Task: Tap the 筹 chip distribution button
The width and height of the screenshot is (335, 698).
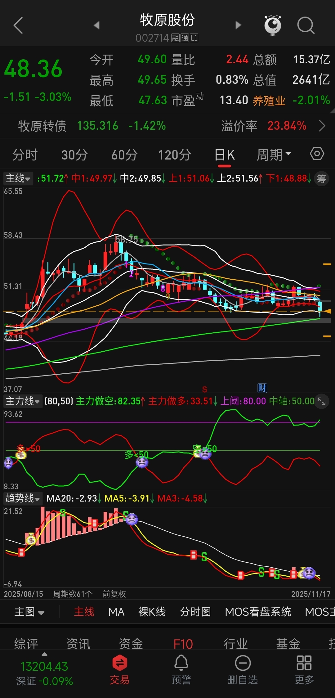Action: tap(321, 178)
